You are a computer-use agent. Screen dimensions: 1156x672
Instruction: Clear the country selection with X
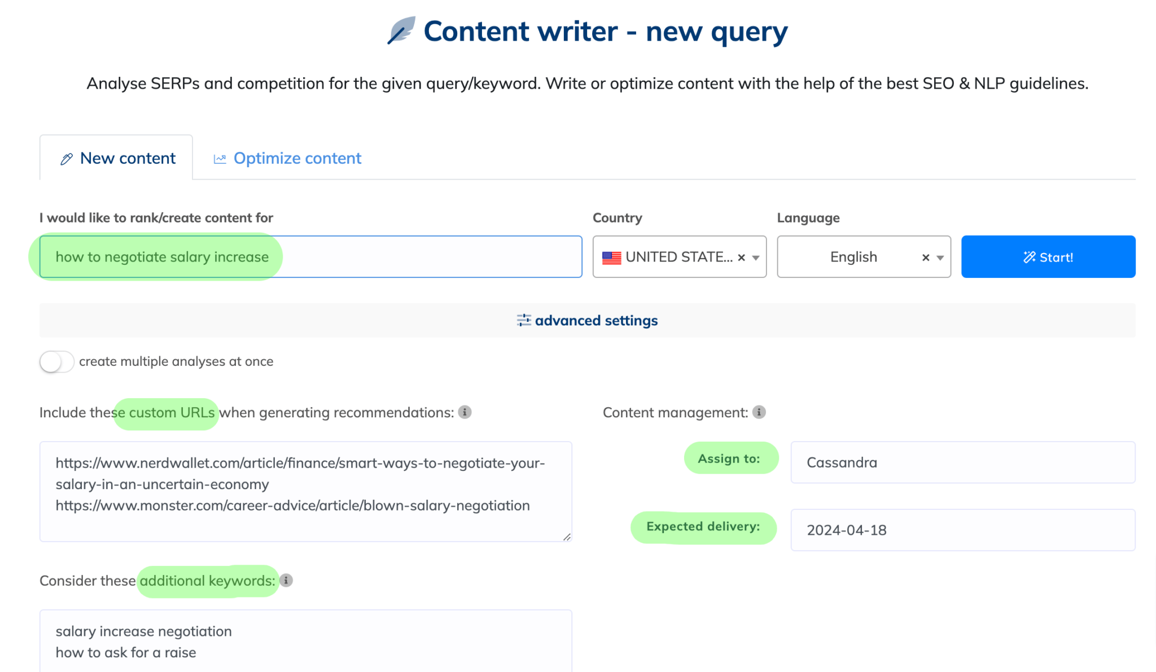pyautogui.click(x=742, y=258)
